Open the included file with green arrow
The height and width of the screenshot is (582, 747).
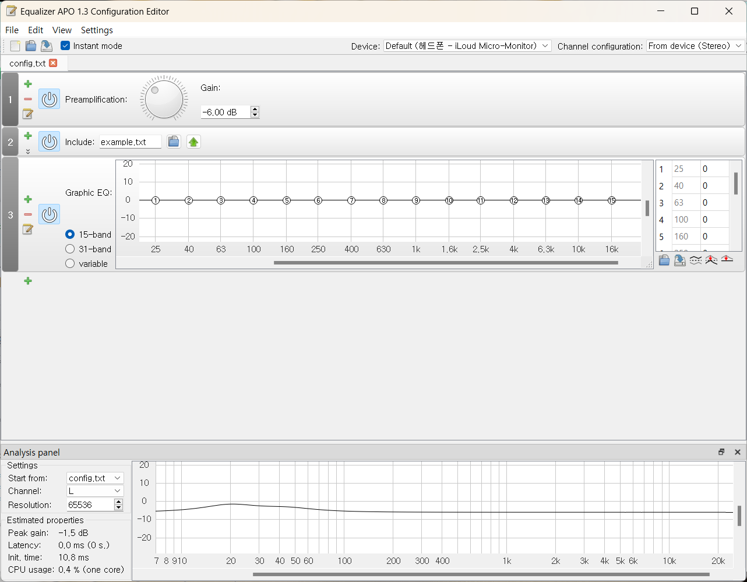point(193,142)
